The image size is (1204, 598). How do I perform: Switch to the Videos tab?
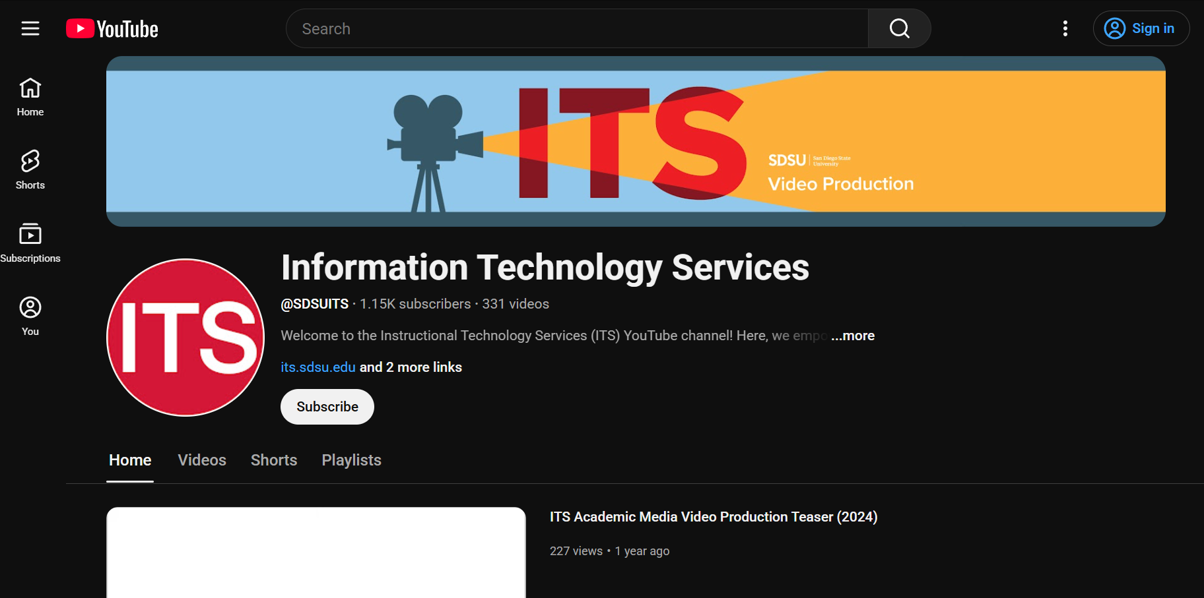(x=202, y=460)
